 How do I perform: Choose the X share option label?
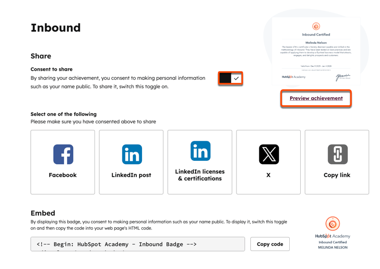pyautogui.click(x=268, y=175)
